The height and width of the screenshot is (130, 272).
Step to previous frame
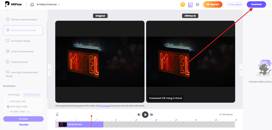click(139, 115)
